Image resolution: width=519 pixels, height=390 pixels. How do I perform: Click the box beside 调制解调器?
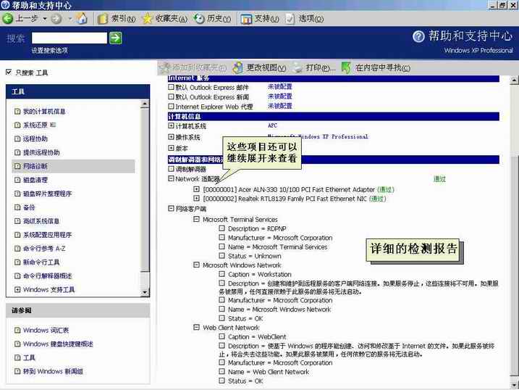(171, 169)
